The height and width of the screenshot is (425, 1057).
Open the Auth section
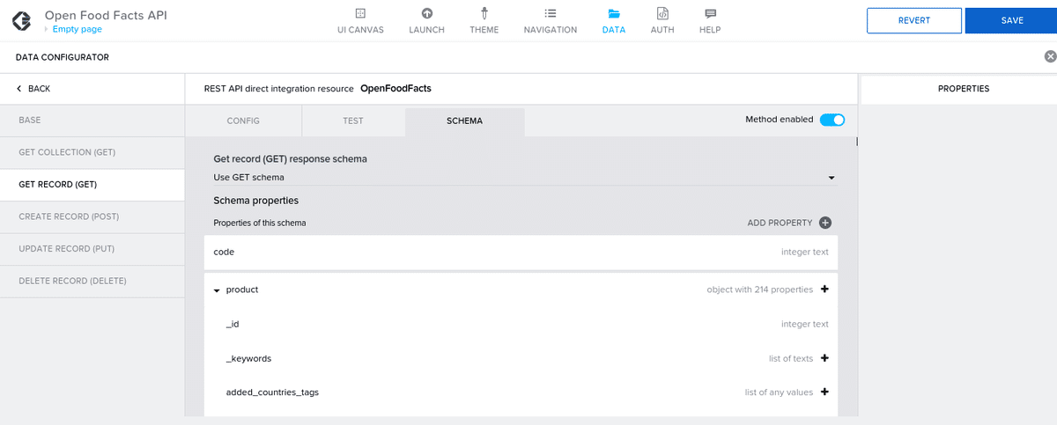[662, 21]
